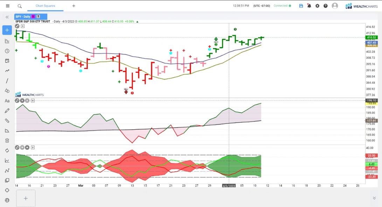Open the hamburger main menu

pos(8,6)
